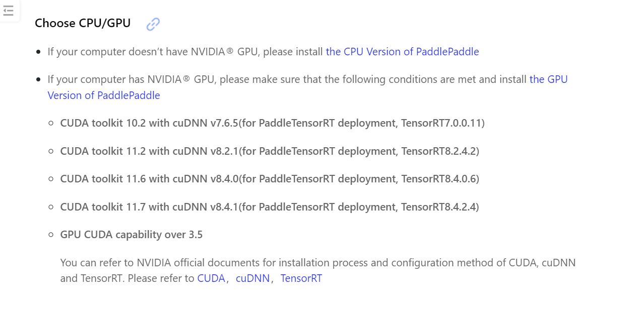Click the CUDA toolkit 11.2 requirement line
The image size is (636, 310).
(270, 151)
